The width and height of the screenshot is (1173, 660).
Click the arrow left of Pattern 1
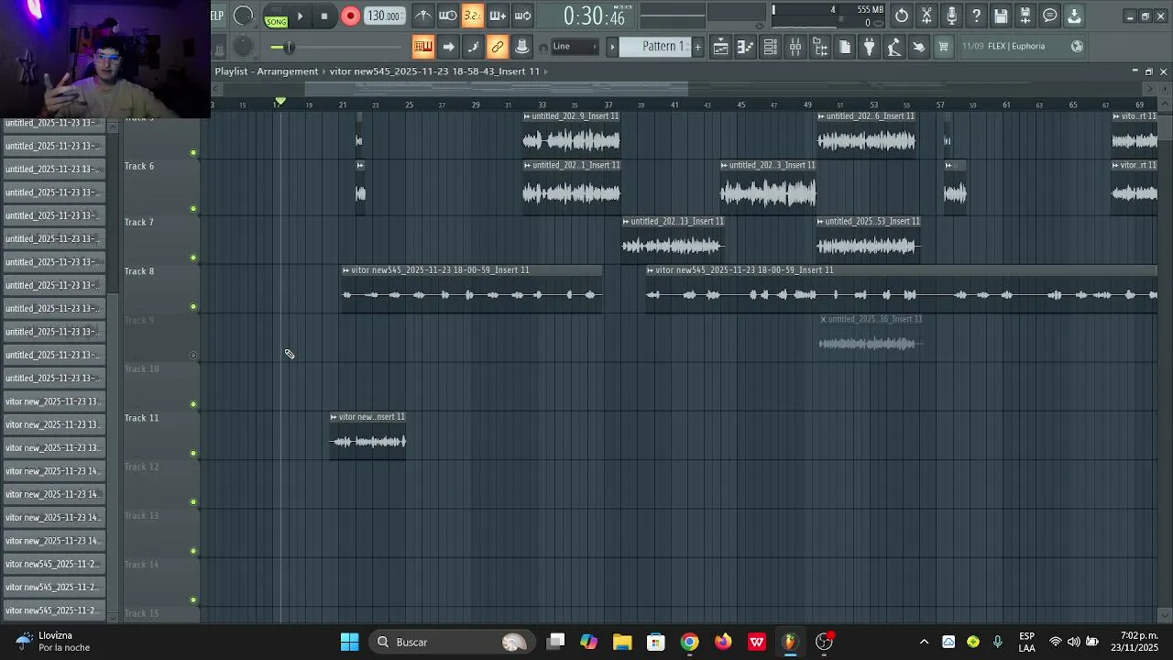pos(613,47)
